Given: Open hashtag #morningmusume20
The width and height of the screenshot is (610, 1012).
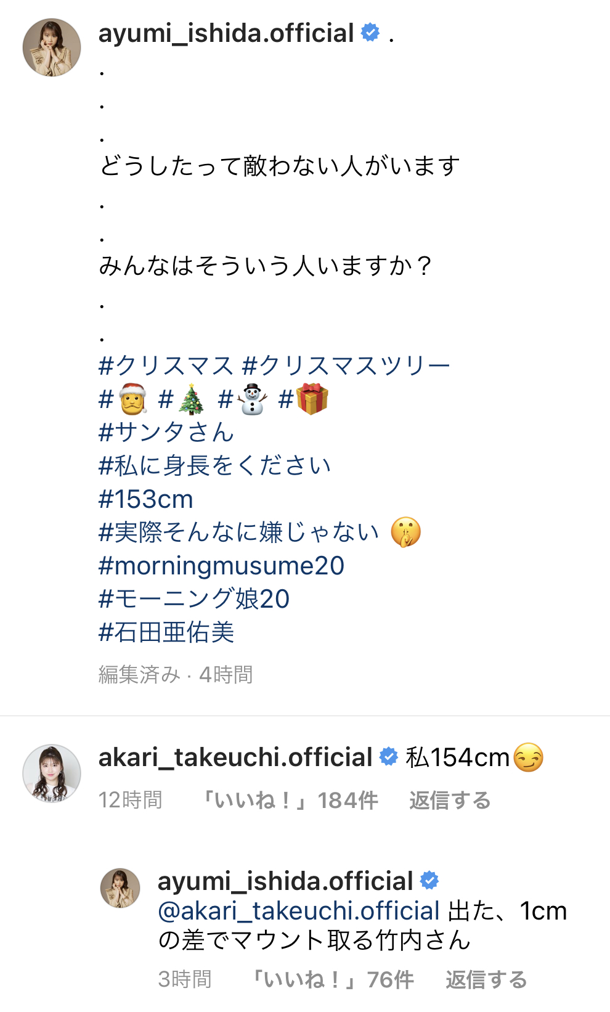Looking at the screenshot, I should (x=221, y=566).
